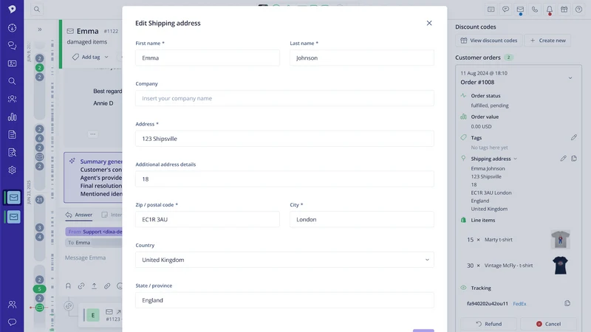Click View discount codes button
The image size is (591, 332).
[489, 41]
